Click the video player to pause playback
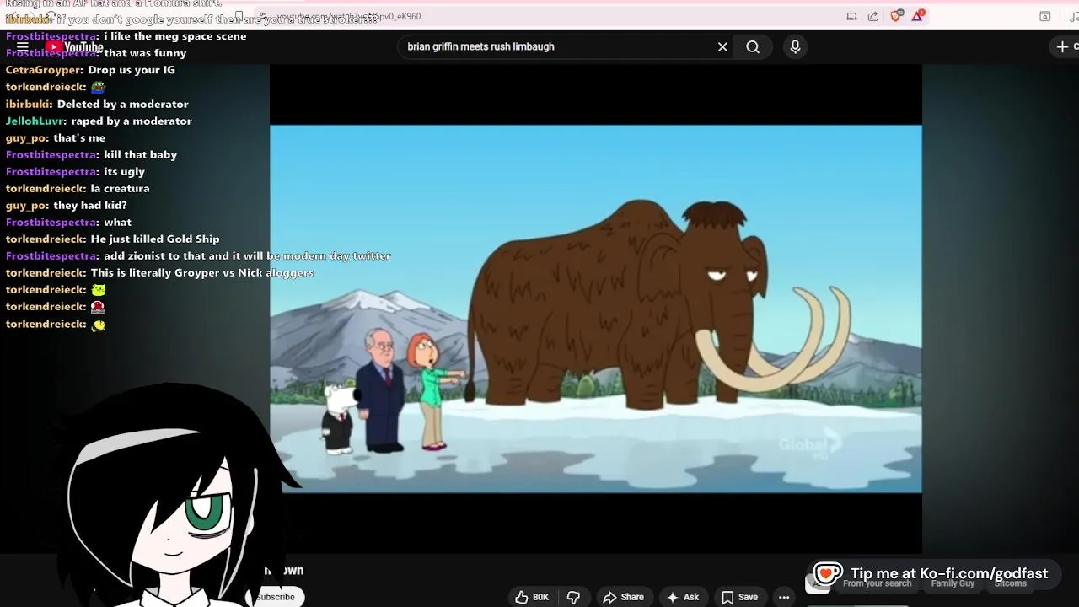Image resolution: width=1079 pixels, height=607 pixels. (596, 309)
